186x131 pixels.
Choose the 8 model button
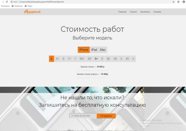[x=64, y=59]
